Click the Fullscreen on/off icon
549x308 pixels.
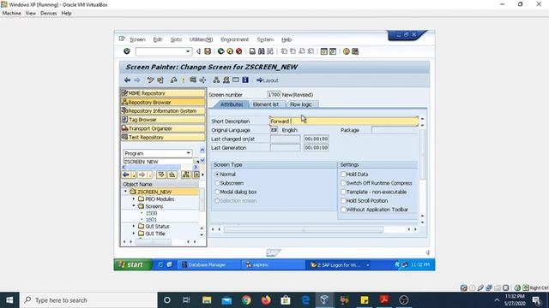click(x=236, y=80)
